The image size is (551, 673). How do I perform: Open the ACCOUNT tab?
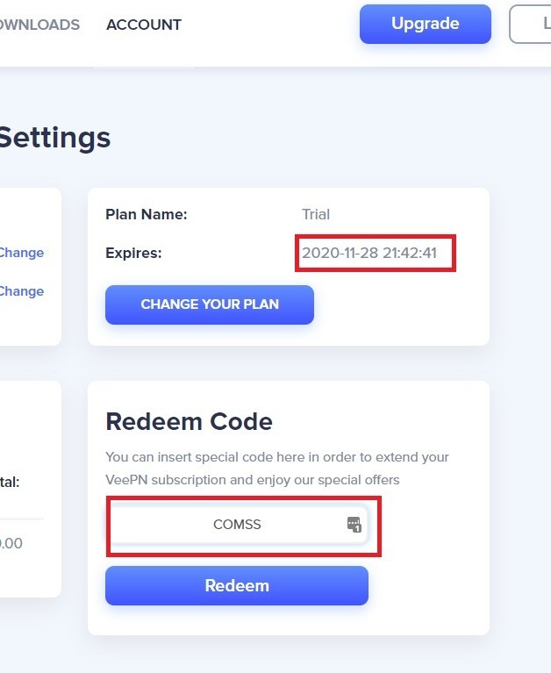coord(144,25)
